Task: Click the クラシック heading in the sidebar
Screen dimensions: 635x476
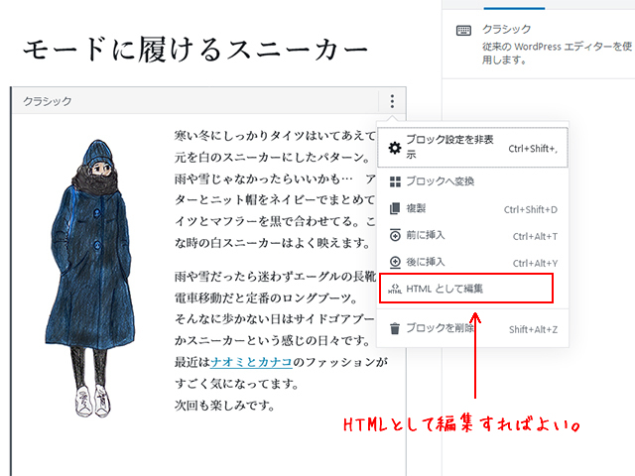Action: click(506, 29)
